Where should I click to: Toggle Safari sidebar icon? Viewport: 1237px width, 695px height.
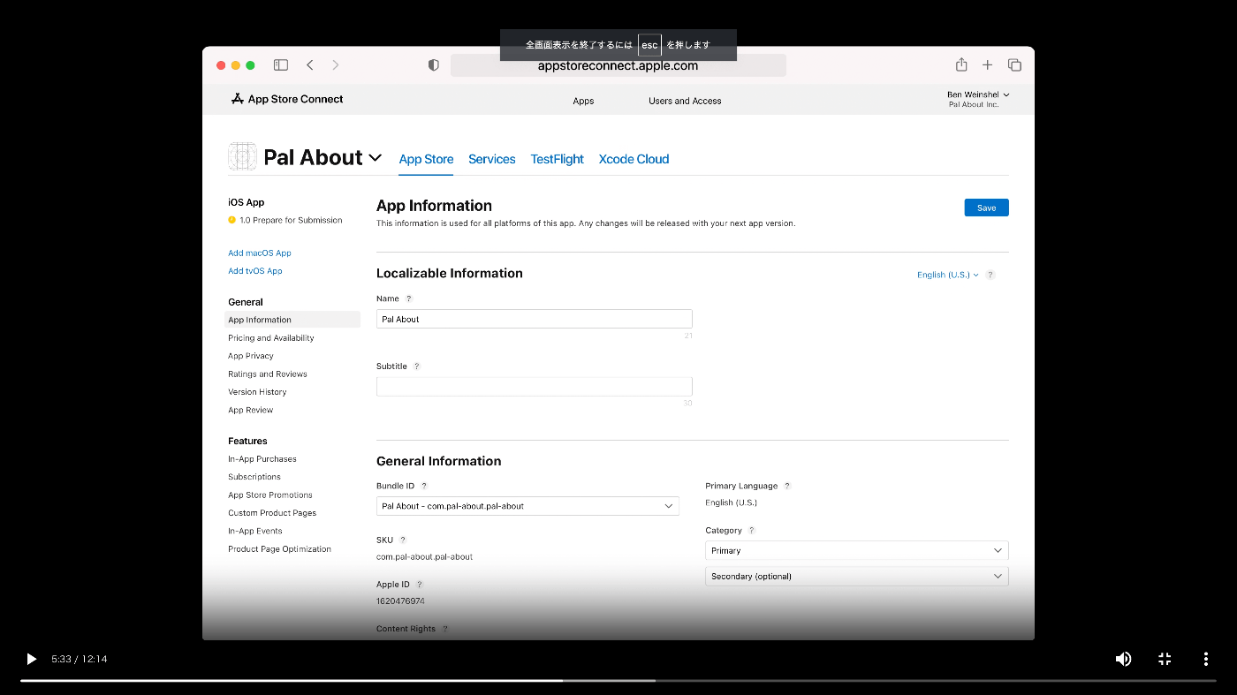coord(281,64)
